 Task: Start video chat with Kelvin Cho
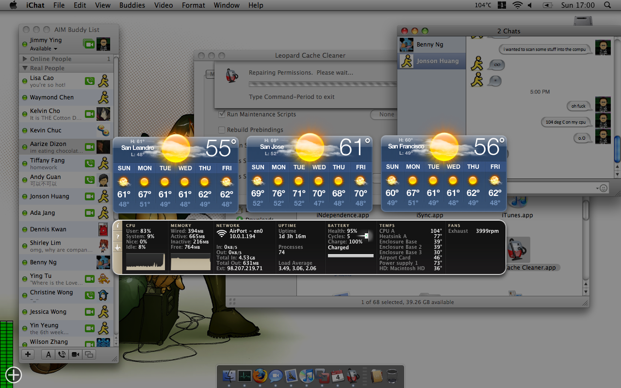(90, 114)
